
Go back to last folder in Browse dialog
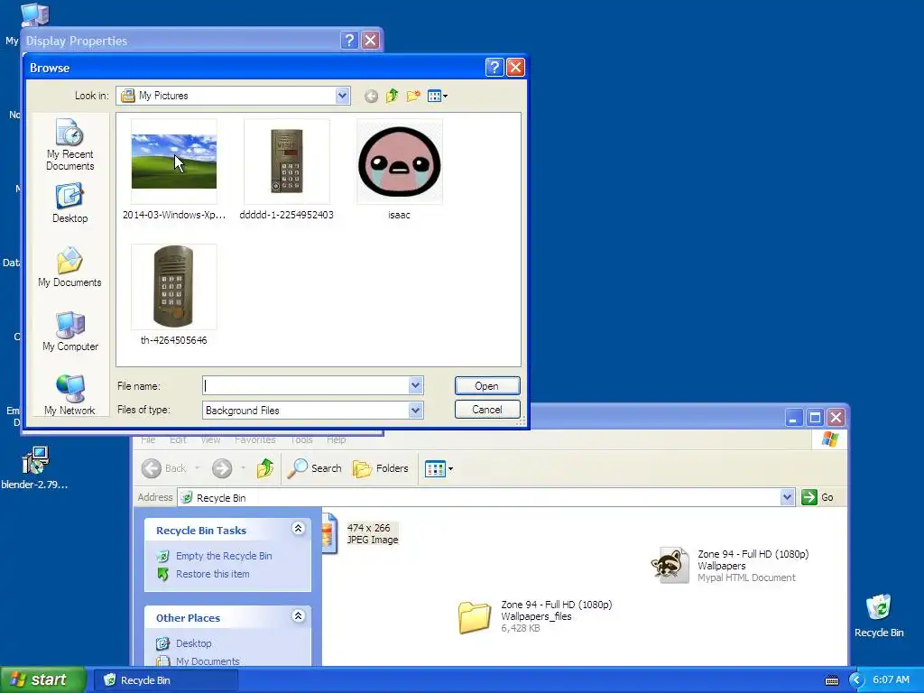click(x=371, y=96)
